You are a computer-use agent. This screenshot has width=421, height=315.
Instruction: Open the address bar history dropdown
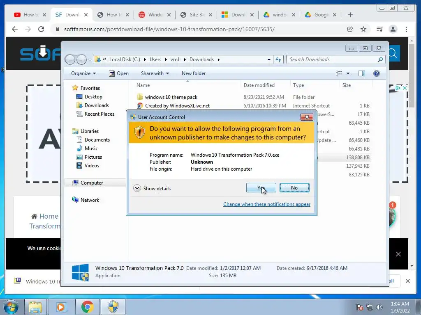(269, 59)
